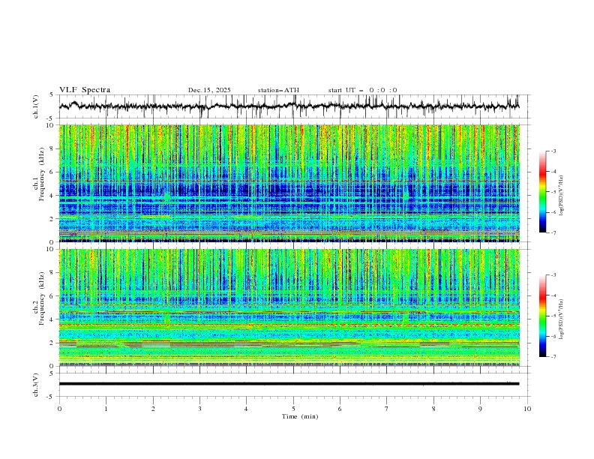Click the ch.1 "Frequency (kHz)" axis label

tap(41, 172)
